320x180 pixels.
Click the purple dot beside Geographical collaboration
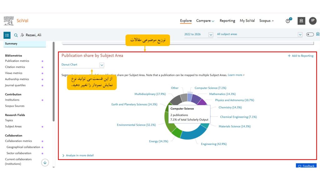pyautogui.click(x=42, y=147)
